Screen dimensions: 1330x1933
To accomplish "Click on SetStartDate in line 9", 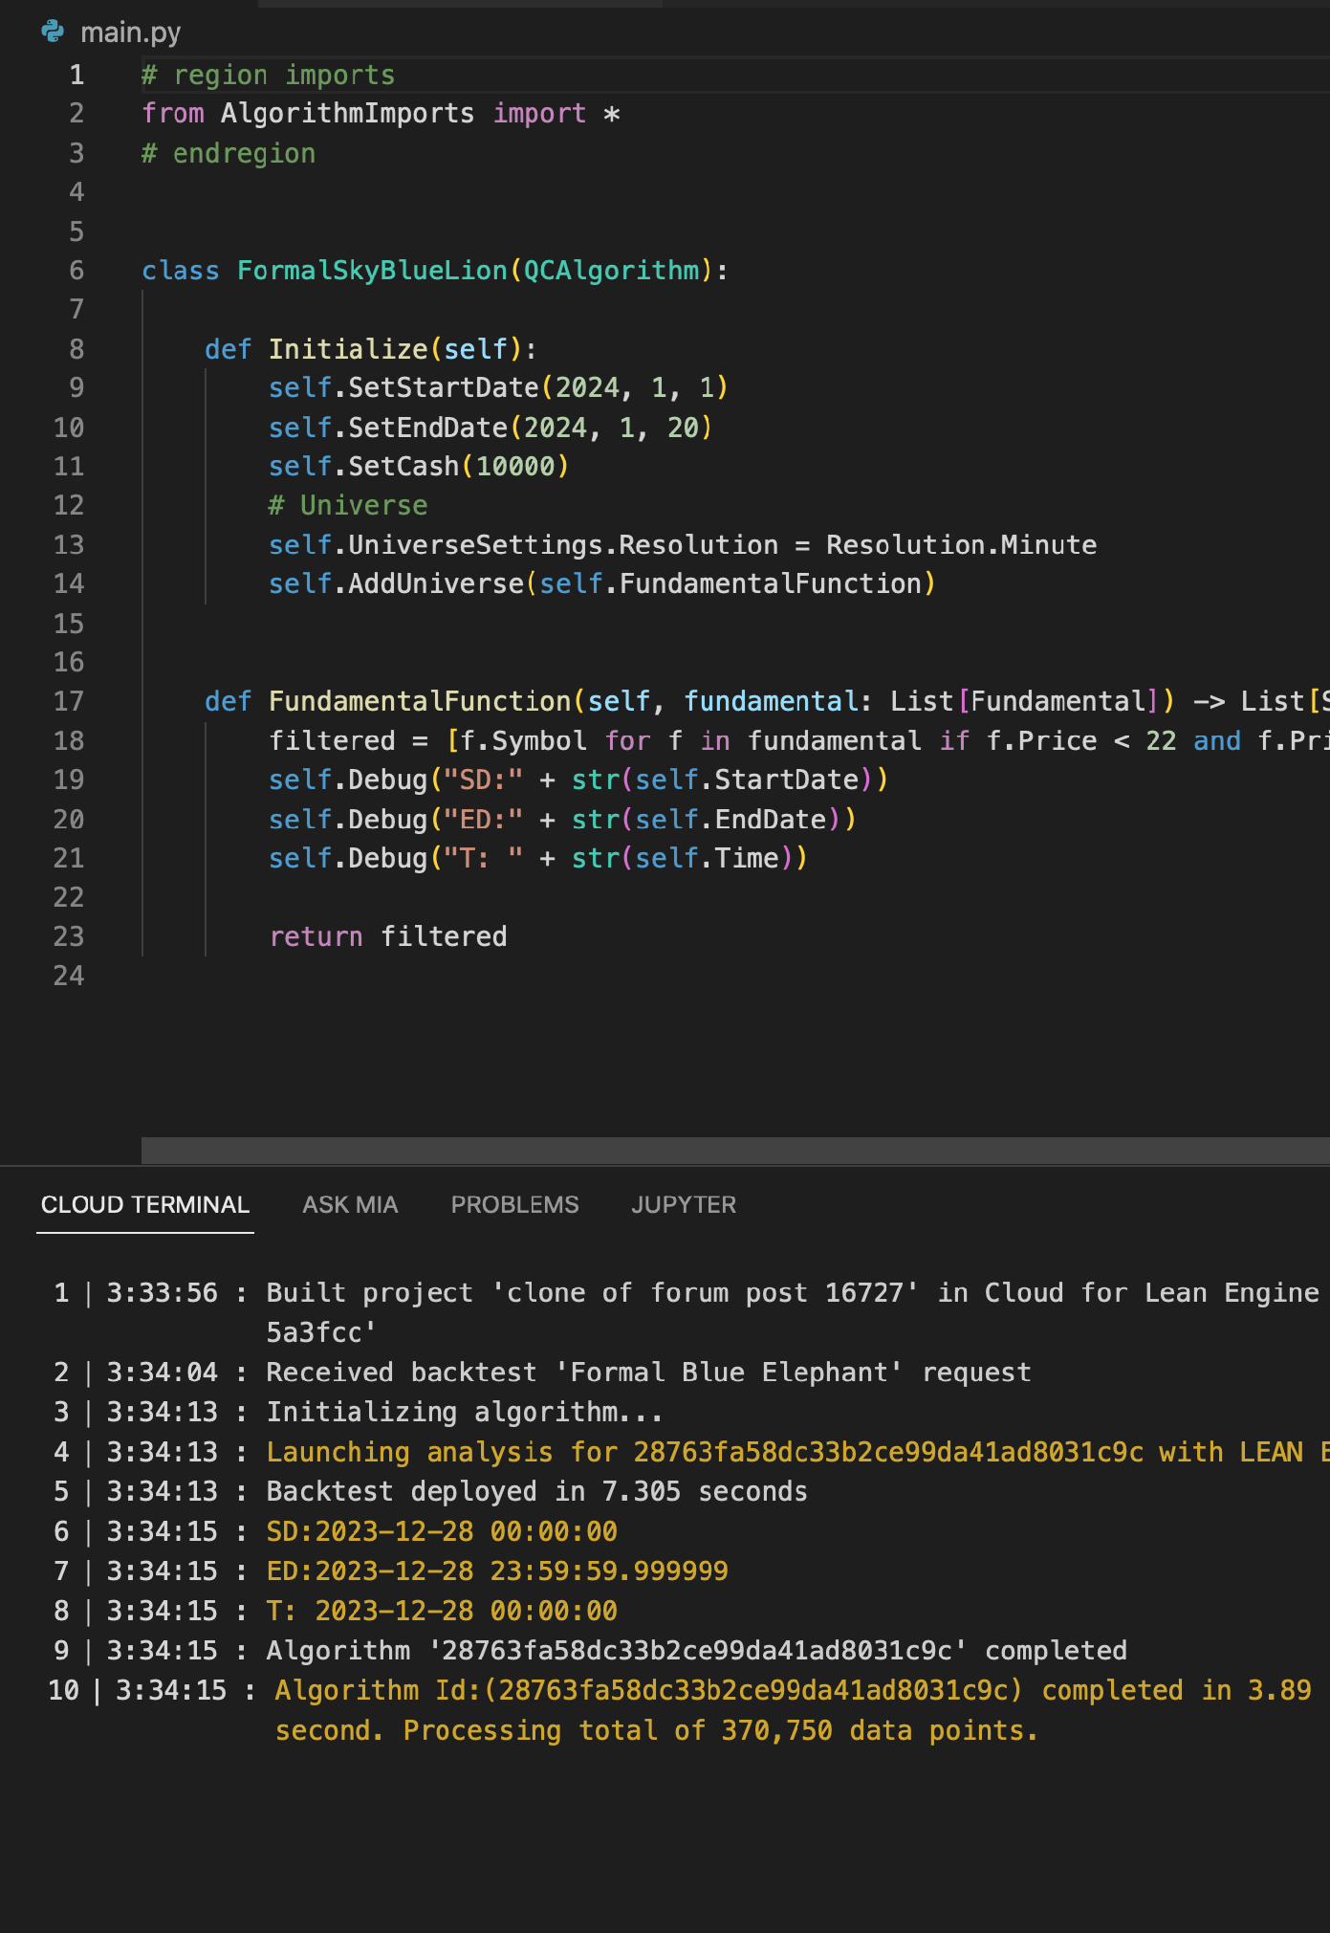I will (444, 387).
